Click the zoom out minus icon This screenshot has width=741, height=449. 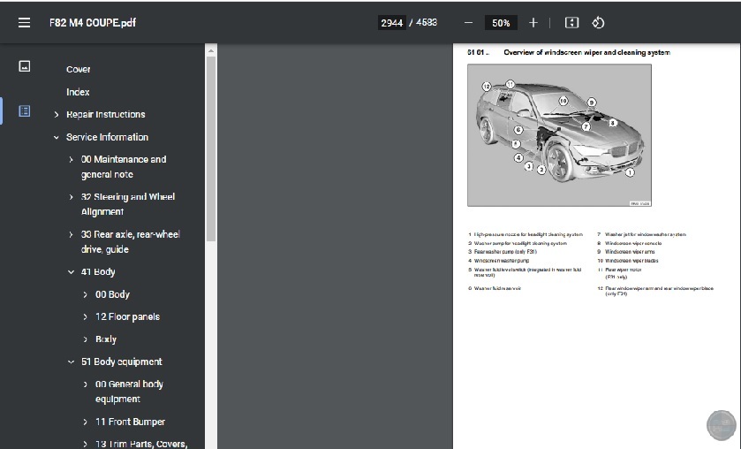coord(468,23)
